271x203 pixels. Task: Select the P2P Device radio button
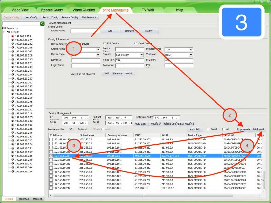104,43
